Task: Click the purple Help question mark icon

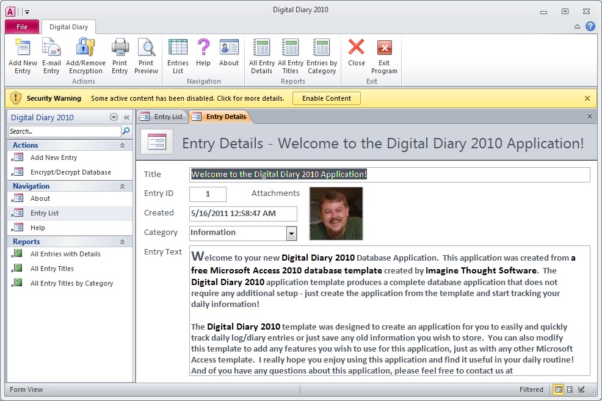Action: tap(203, 48)
